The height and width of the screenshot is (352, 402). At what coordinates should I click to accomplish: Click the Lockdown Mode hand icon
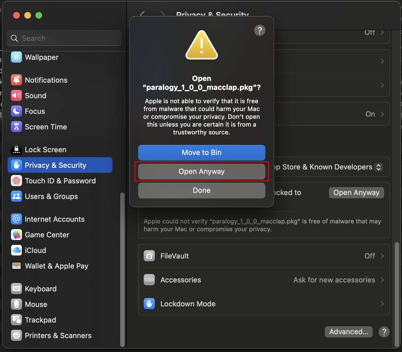149,304
